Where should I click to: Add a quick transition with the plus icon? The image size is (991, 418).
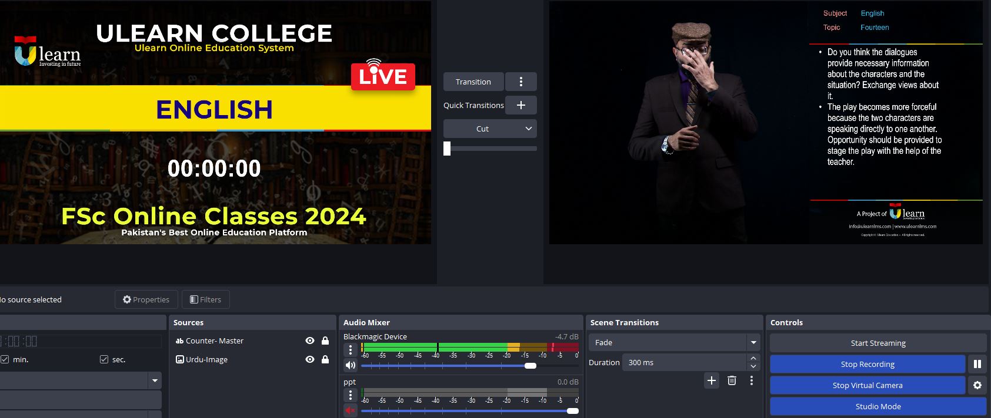pyautogui.click(x=521, y=105)
